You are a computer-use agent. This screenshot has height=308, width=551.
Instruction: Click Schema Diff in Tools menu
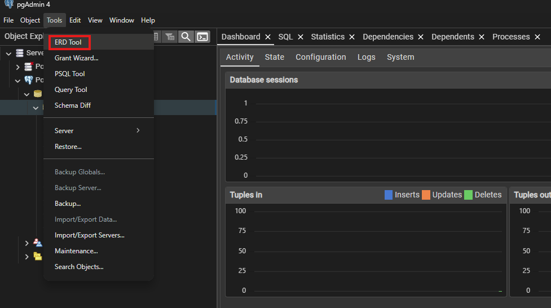73,105
